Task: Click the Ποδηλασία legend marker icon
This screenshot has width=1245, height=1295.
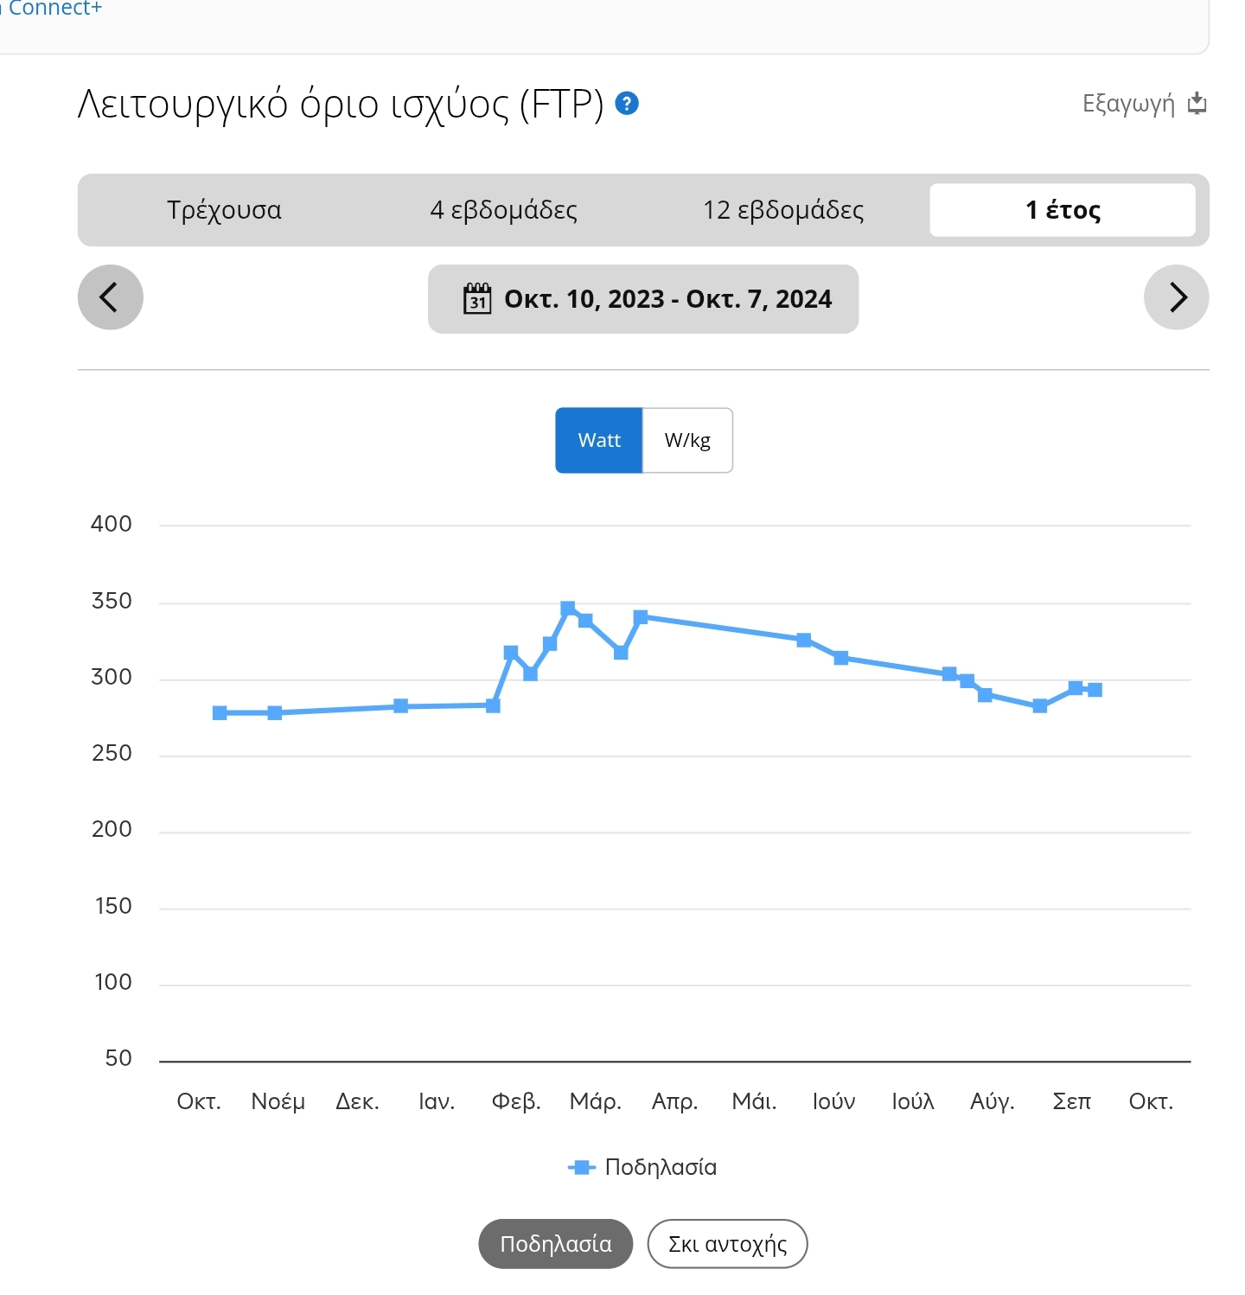Action: (x=582, y=1167)
